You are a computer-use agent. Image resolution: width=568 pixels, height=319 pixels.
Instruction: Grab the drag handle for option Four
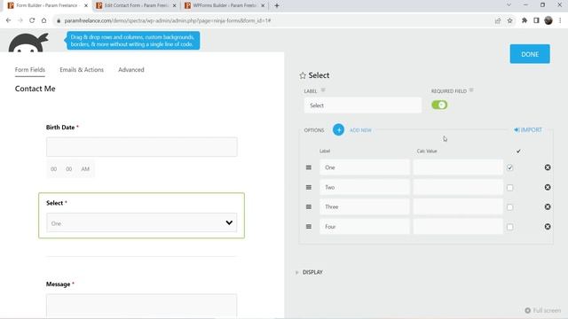click(x=309, y=227)
